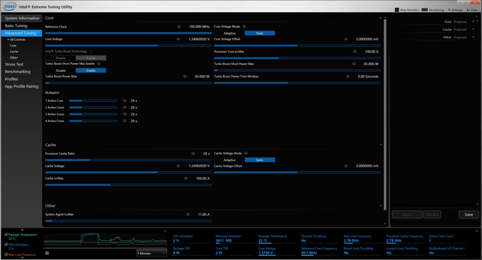The image size is (482, 260).
Task: Click info icon for Turbo Boost Power Time Window
Action: pos(348,76)
